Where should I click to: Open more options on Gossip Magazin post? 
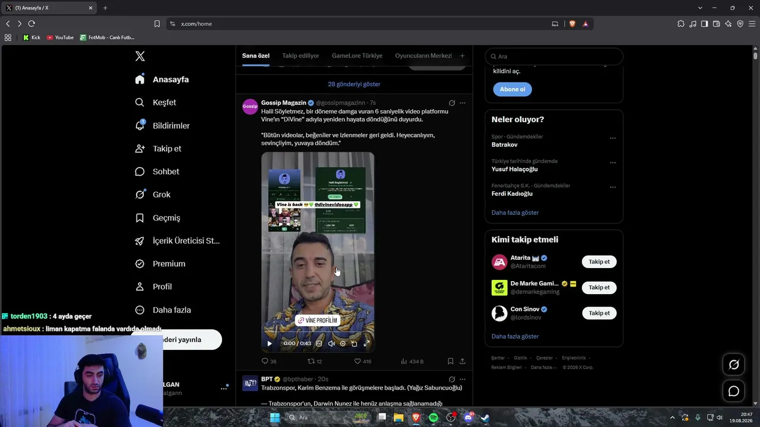click(463, 103)
